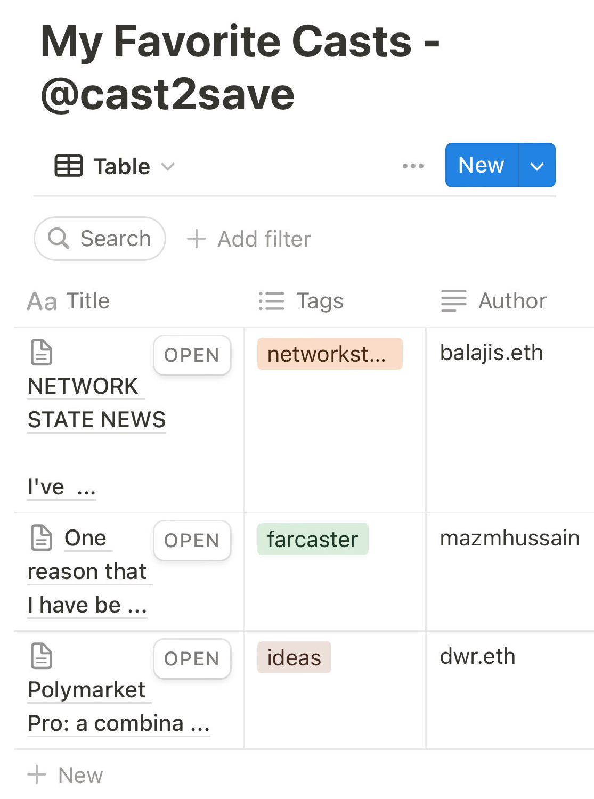Click OPEN on the Polymarket Pro row
594x799 pixels.
pos(192,659)
